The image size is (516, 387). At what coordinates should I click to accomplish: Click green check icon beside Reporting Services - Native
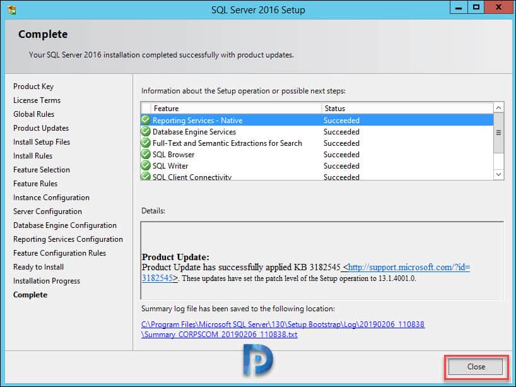tap(146, 120)
